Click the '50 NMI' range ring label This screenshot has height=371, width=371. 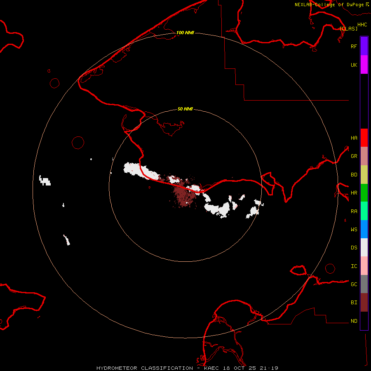click(x=185, y=109)
